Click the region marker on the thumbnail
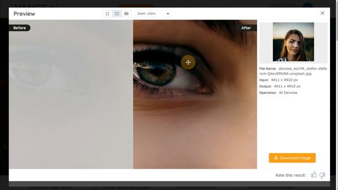 click(x=295, y=44)
